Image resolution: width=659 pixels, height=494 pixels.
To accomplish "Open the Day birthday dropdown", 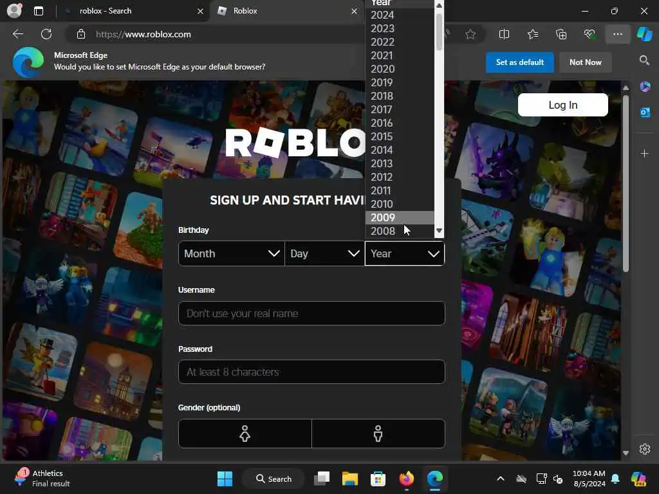I will pos(324,253).
